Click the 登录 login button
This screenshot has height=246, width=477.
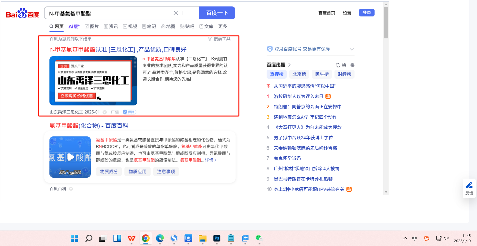click(366, 13)
